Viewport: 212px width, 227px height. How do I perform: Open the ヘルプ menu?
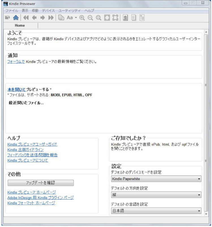(x=89, y=10)
